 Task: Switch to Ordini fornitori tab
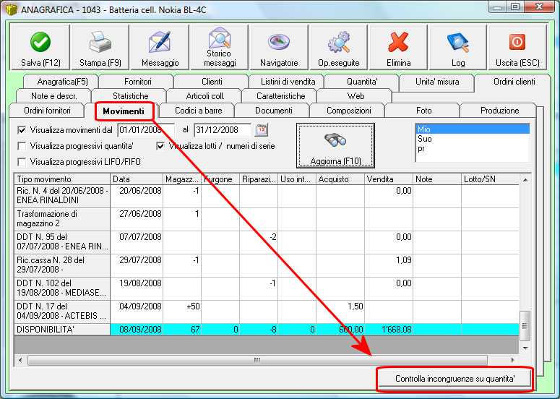47,111
